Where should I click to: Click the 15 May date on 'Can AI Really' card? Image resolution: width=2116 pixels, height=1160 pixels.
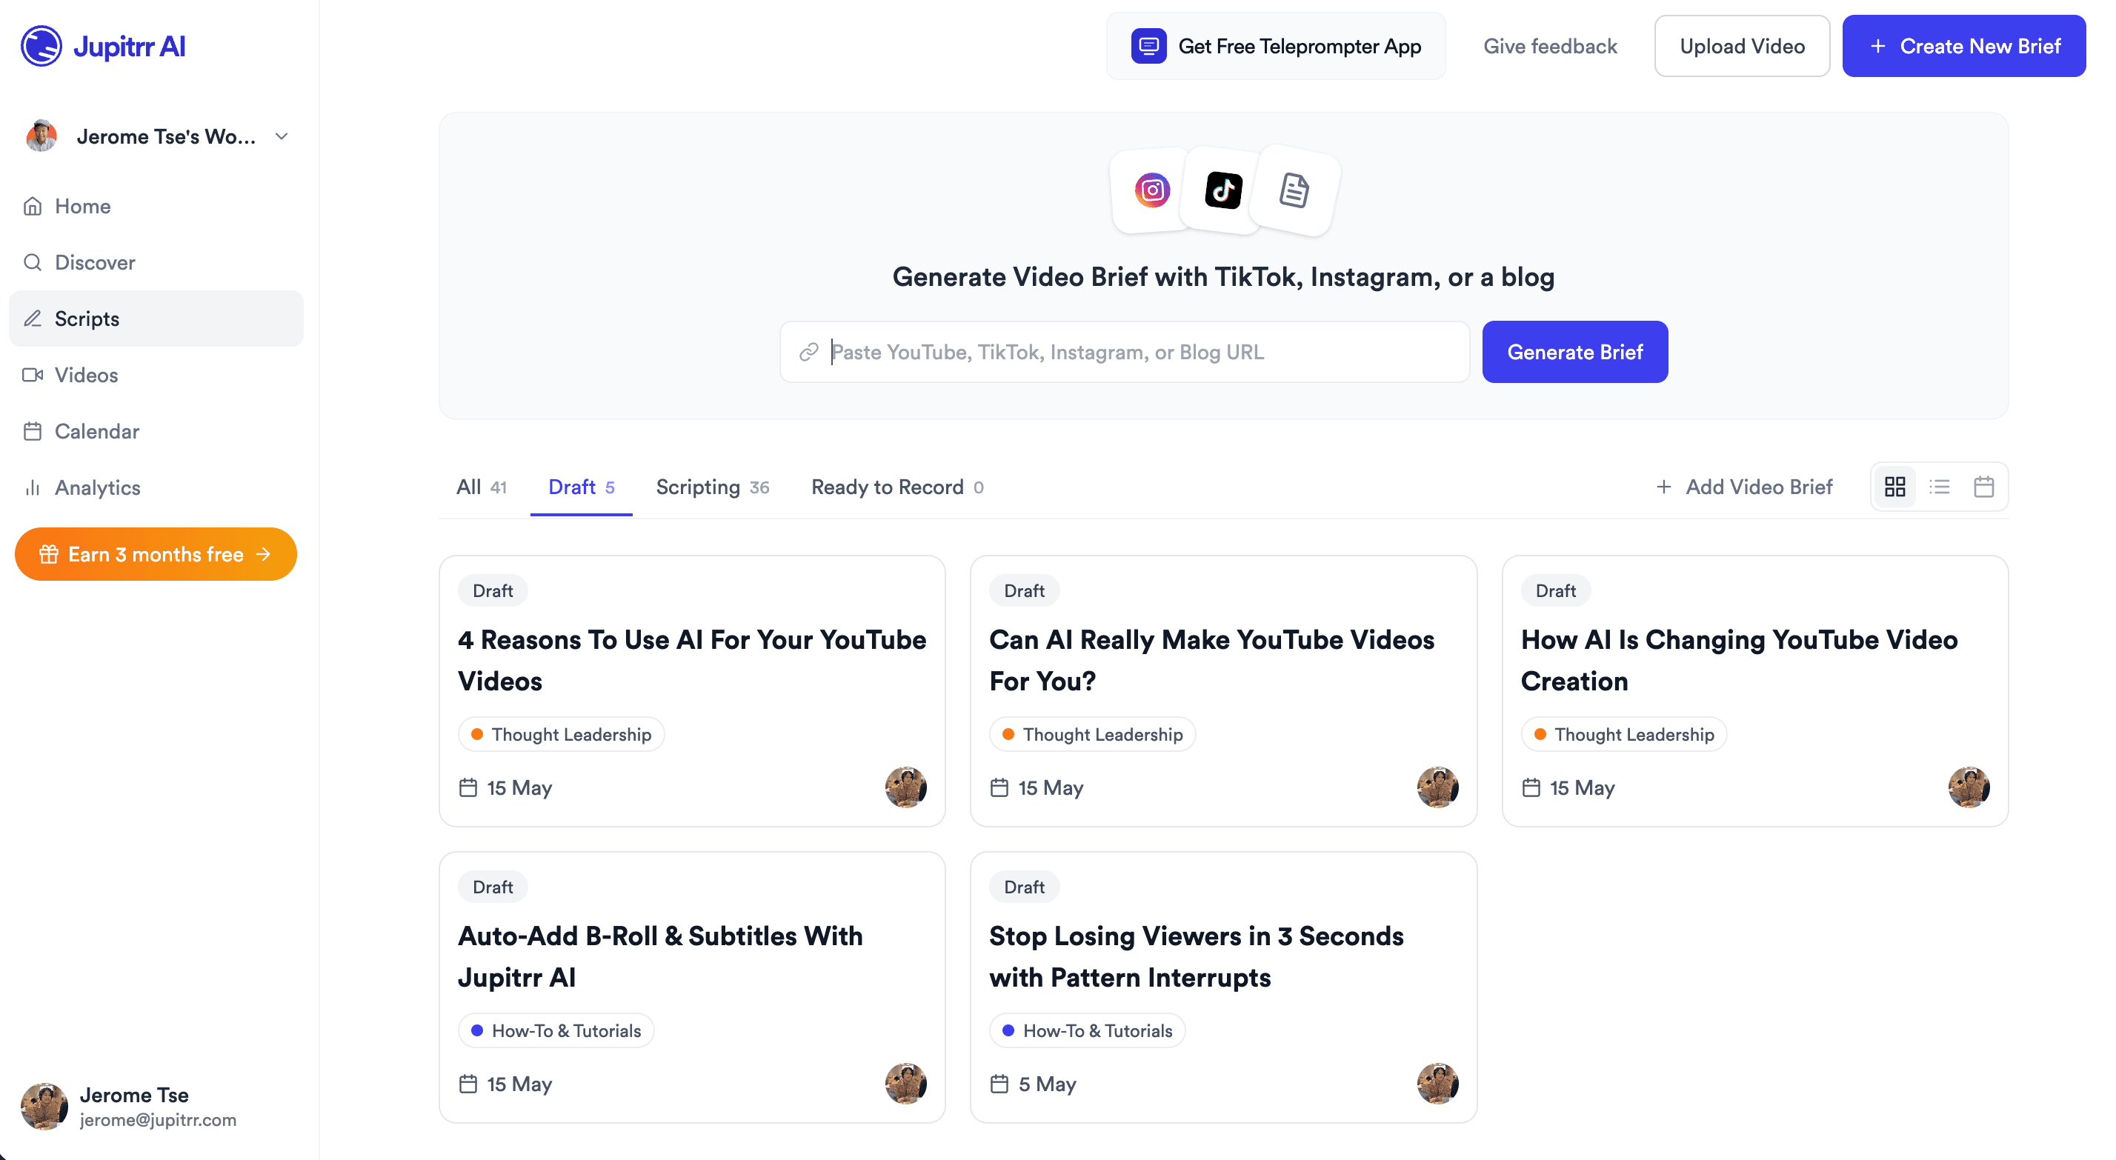(1037, 789)
